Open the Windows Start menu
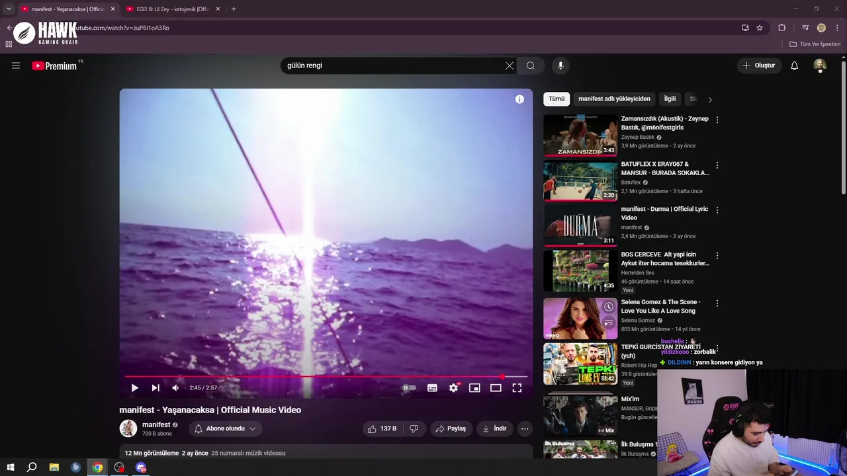Image resolution: width=847 pixels, height=476 pixels. 11,467
